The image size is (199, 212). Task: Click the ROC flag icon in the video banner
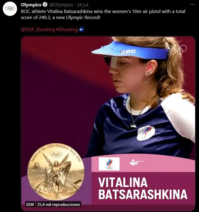click(109, 164)
